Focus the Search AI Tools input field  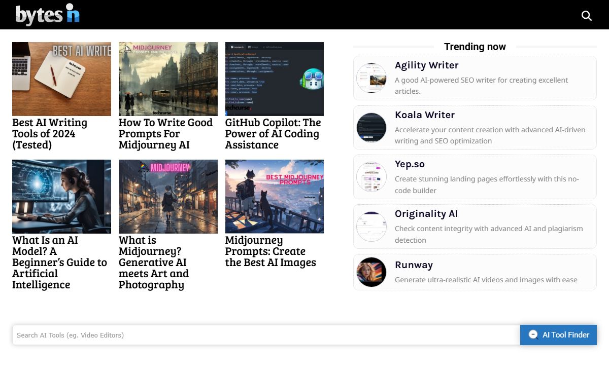(266, 335)
